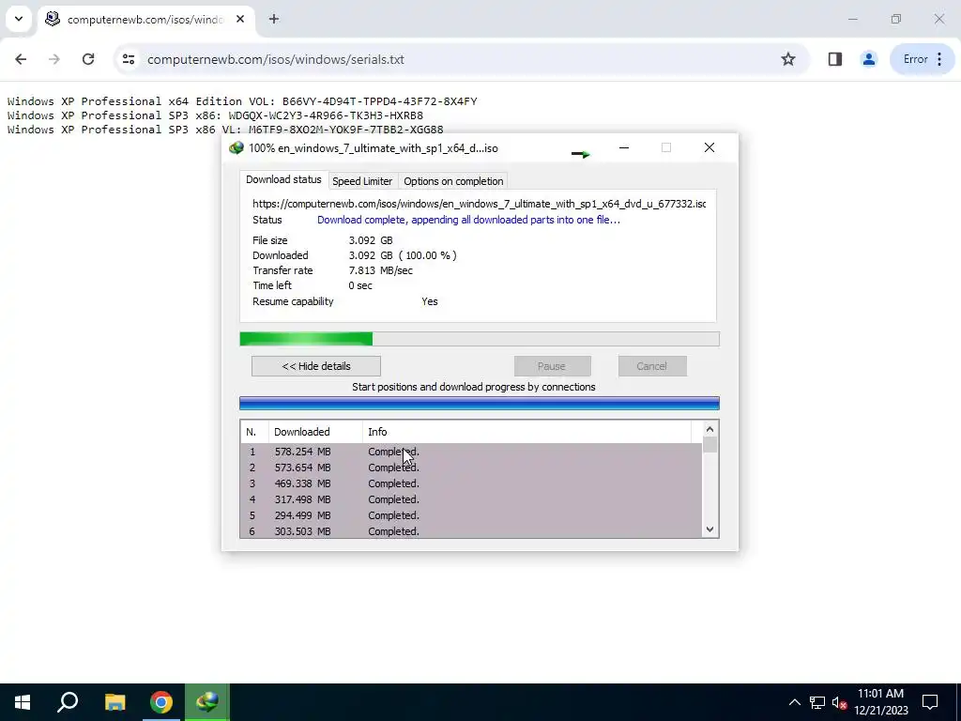Open the Windows Start menu
961x721 pixels.
click(23, 702)
